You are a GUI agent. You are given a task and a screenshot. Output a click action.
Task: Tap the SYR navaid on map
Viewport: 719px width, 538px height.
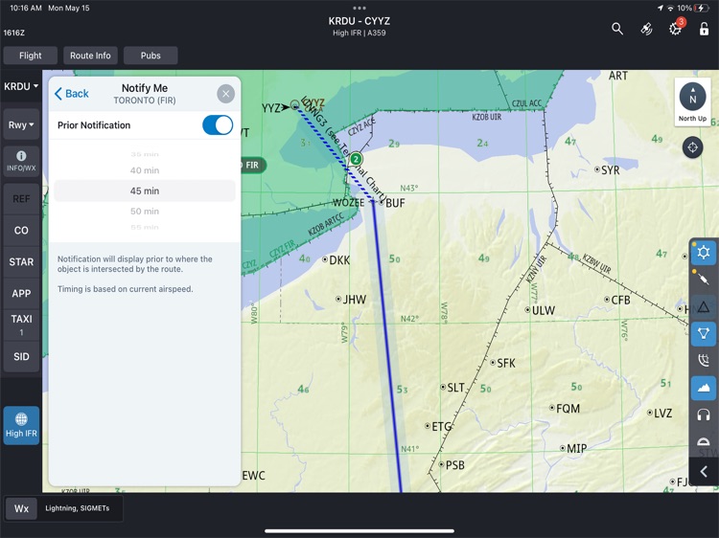(607, 169)
